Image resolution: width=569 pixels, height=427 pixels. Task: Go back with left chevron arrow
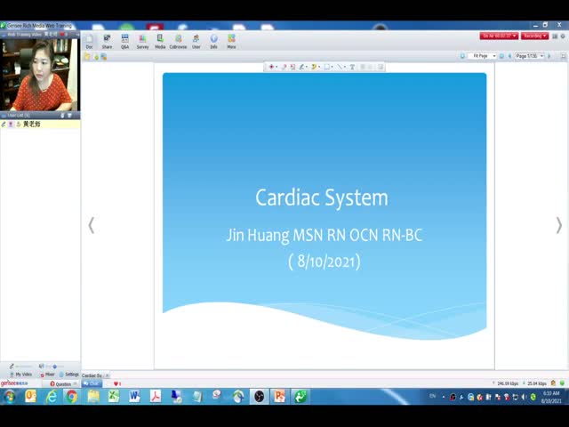(92, 225)
